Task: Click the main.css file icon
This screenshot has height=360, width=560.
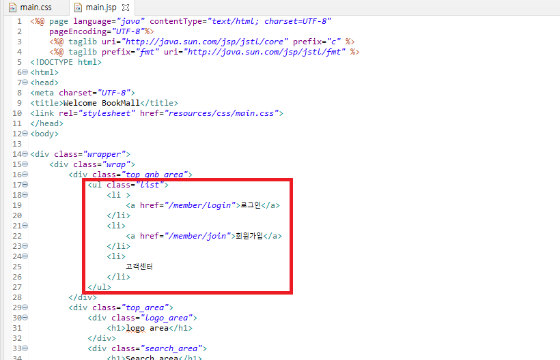Action: click(x=12, y=7)
